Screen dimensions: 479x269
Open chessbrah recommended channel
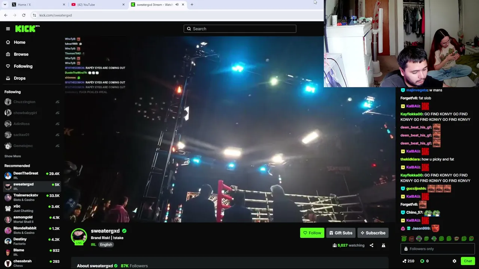pyautogui.click(x=32, y=263)
